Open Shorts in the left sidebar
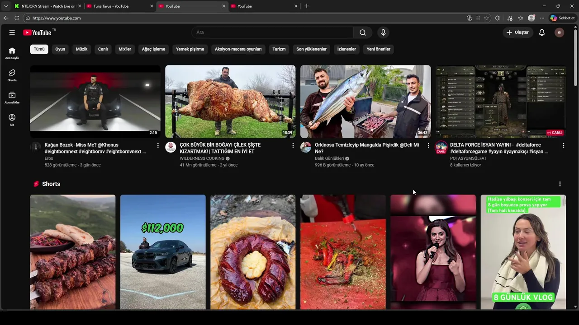 (x=12, y=75)
